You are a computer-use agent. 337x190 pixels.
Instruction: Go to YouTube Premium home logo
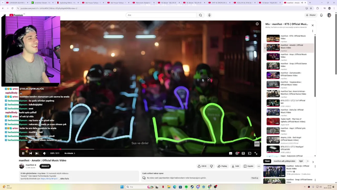tap(16, 15)
